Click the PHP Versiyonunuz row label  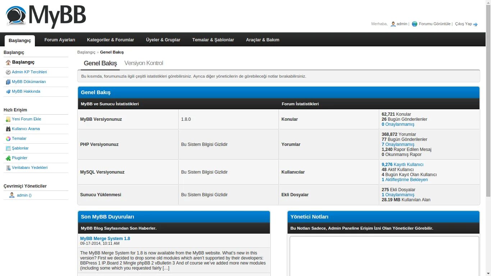pyautogui.click(x=99, y=144)
